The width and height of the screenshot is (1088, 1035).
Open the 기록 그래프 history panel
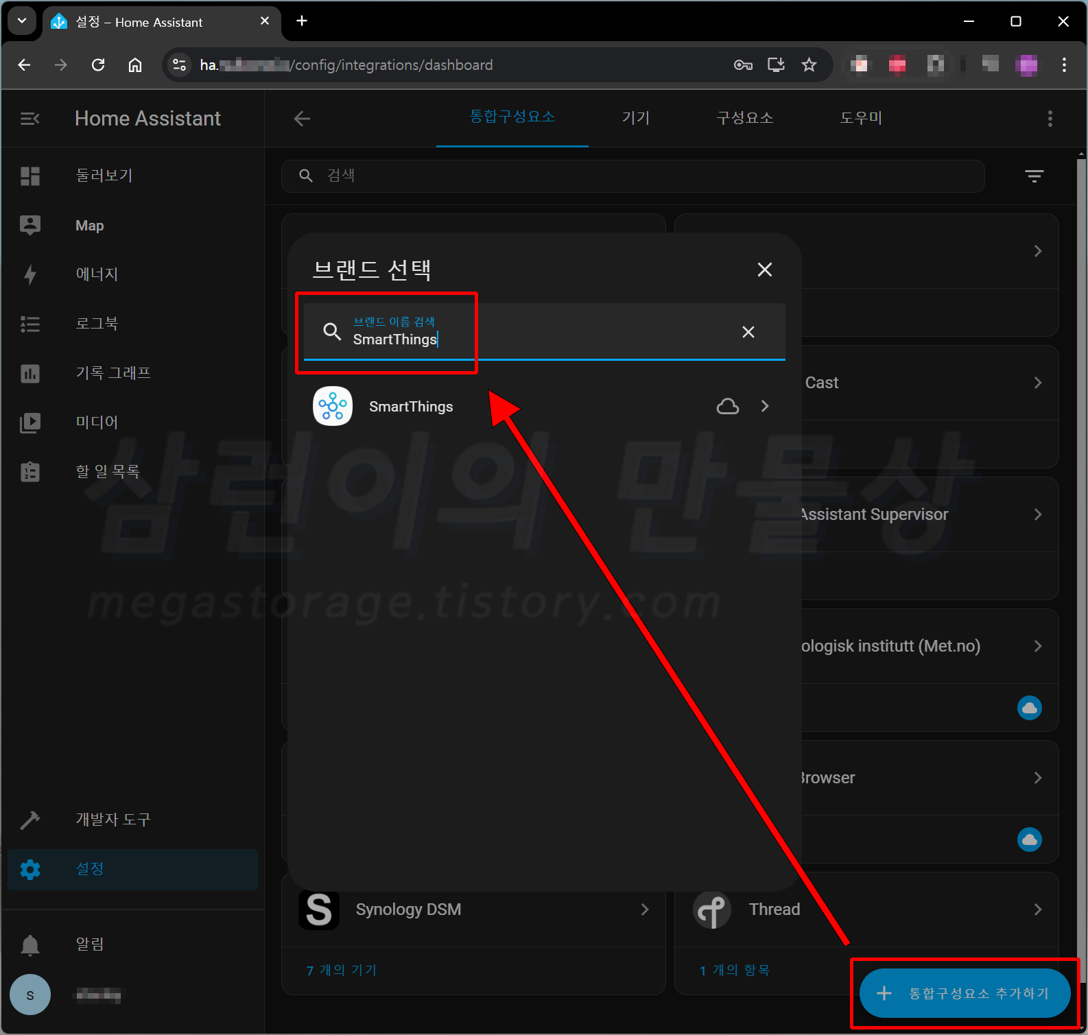click(132, 373)
